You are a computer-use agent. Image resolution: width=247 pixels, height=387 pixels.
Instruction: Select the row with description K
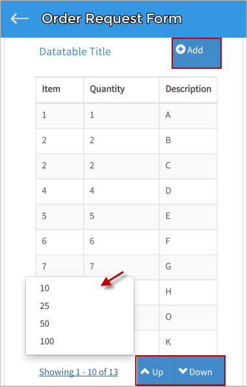point(188,342)
